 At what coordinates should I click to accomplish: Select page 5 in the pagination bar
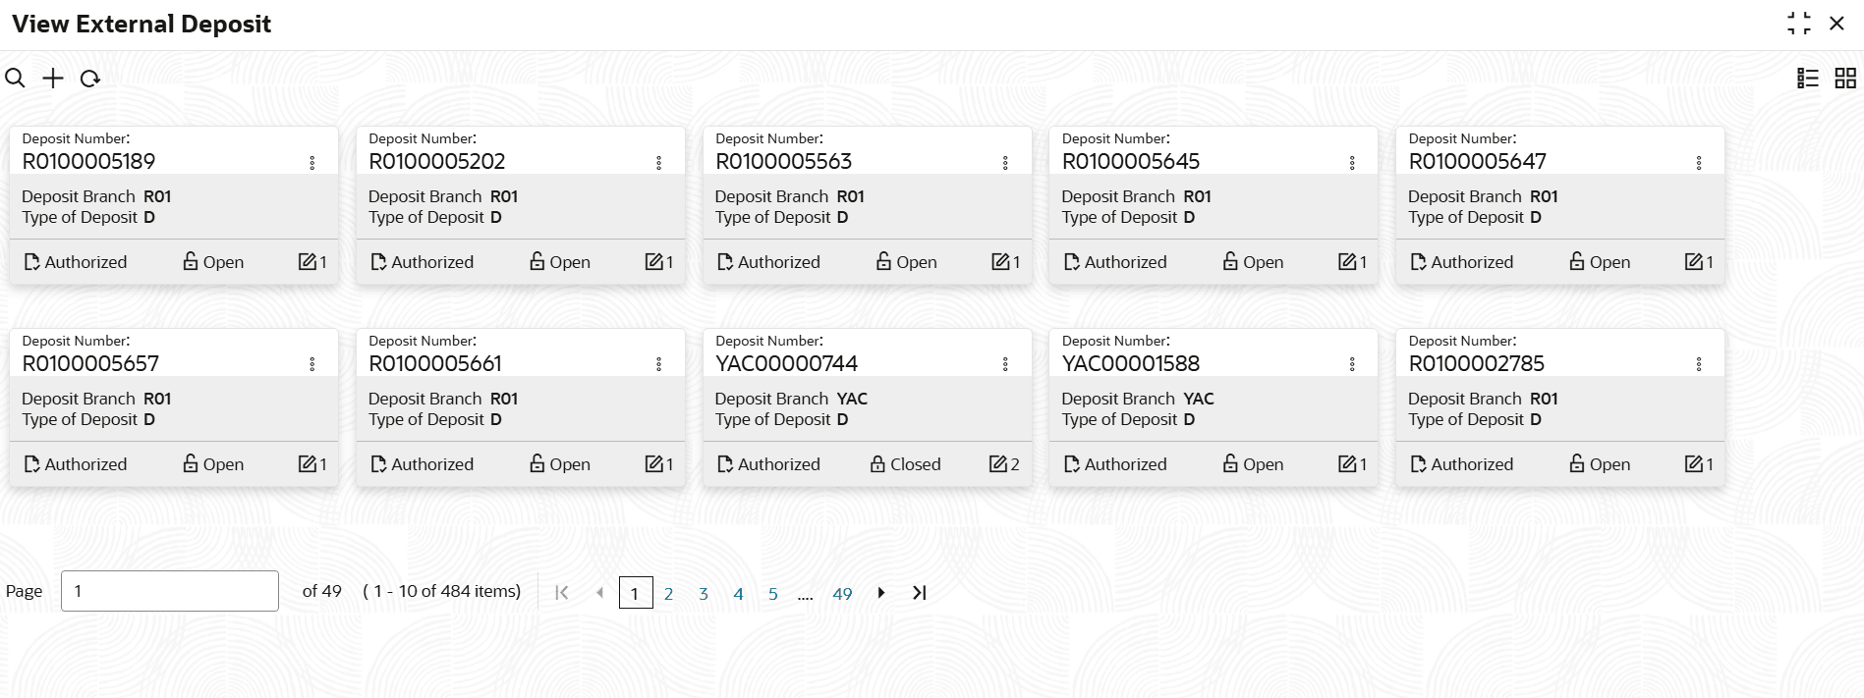point(773,593)
